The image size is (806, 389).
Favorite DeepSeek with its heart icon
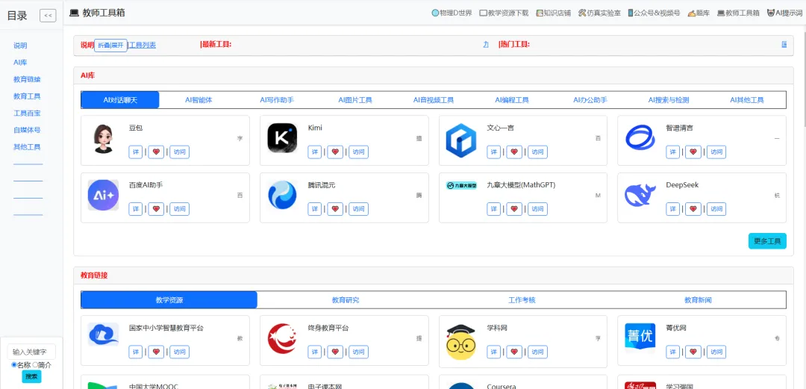point(693,209)
